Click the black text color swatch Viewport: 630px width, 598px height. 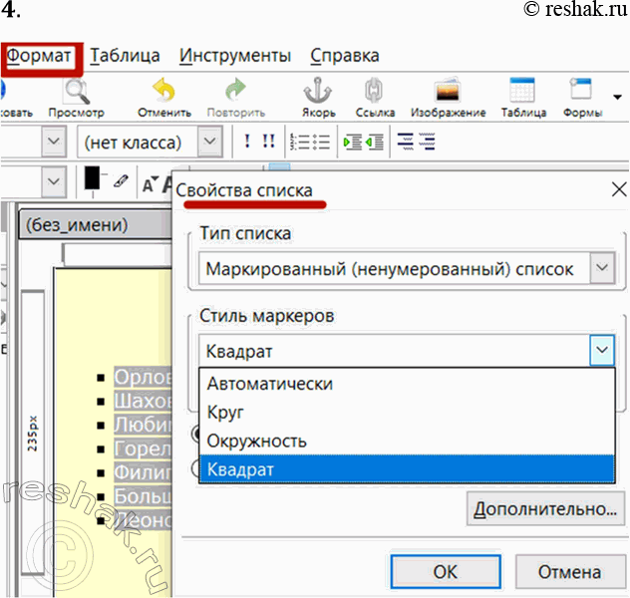(x=94, y=179)
